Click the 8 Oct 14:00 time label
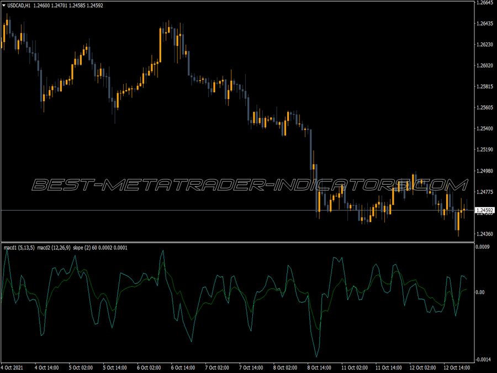This screenshot has height=373, width=497. coord(319,367)
